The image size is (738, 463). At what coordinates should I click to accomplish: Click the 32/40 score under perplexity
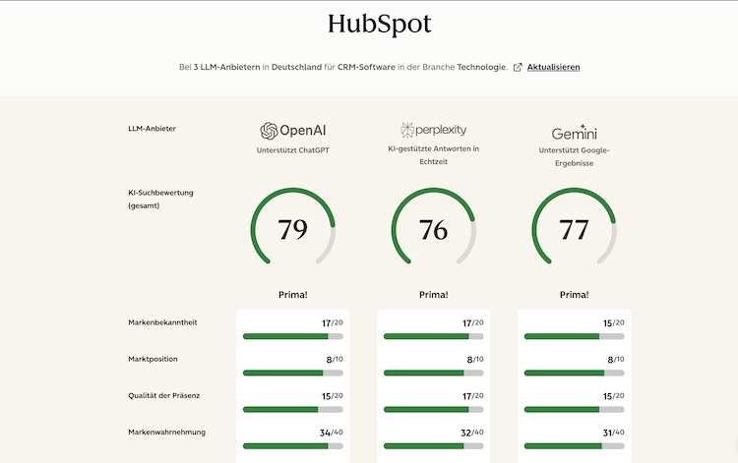(x=472, y=433)
